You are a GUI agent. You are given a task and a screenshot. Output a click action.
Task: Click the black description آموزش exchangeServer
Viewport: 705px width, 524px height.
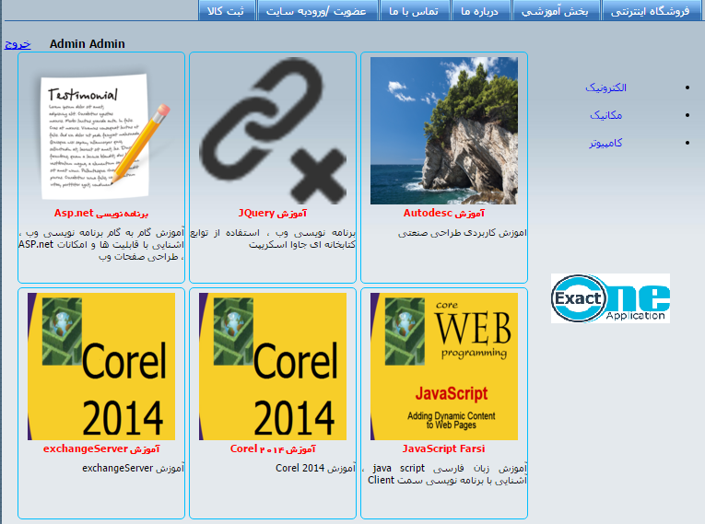[133, 468]
